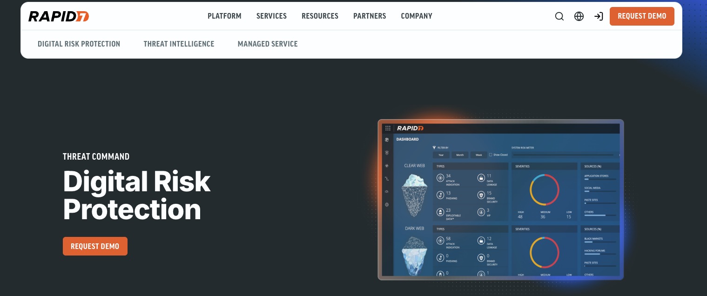Viewport: 707px width, 296px height.
Task: Select the Brand Security shield icon
Action: coord(481,195)
